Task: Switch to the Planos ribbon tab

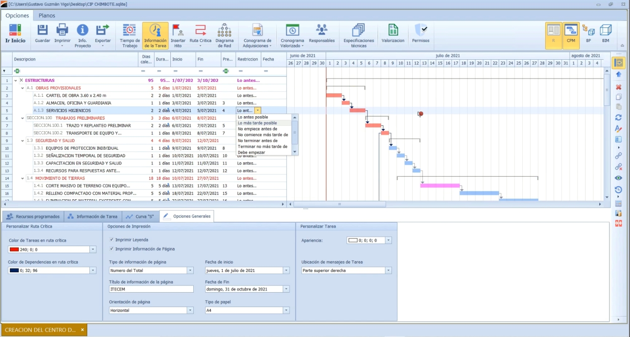Action: click(47, 15)
